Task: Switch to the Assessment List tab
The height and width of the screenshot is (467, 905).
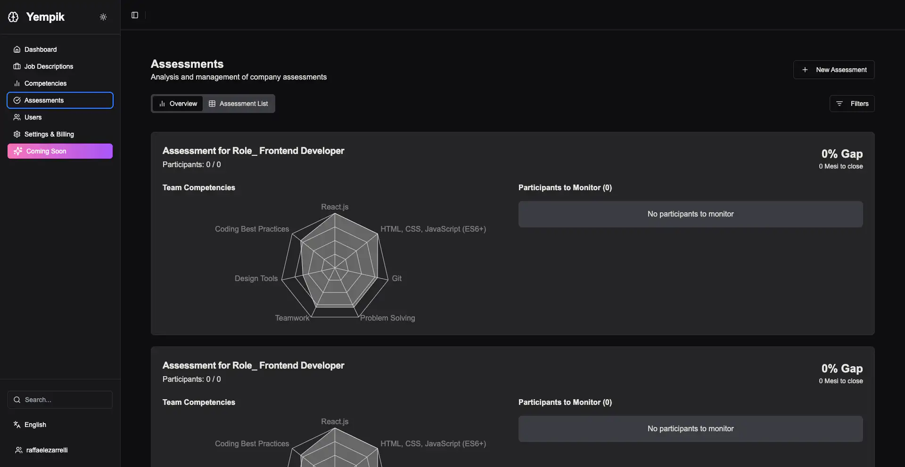Action: pyautogui.click(x=239, y=104)
